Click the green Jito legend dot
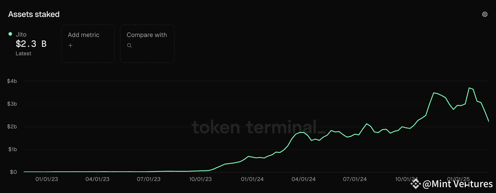 pyautogui.click(x=10, y=34)
